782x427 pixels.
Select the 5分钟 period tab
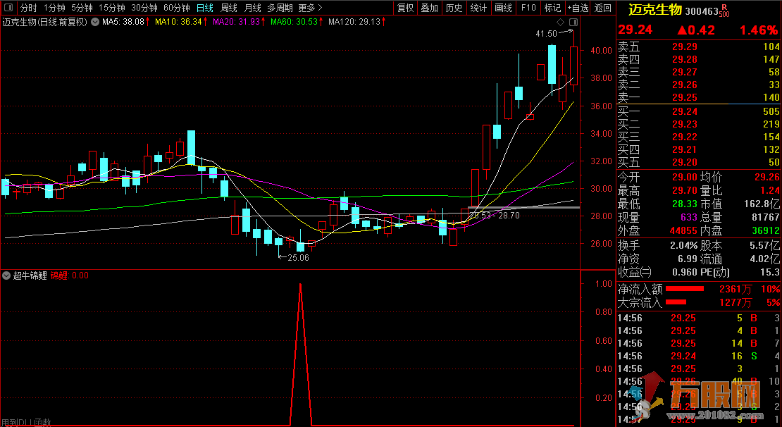[82, 8]
